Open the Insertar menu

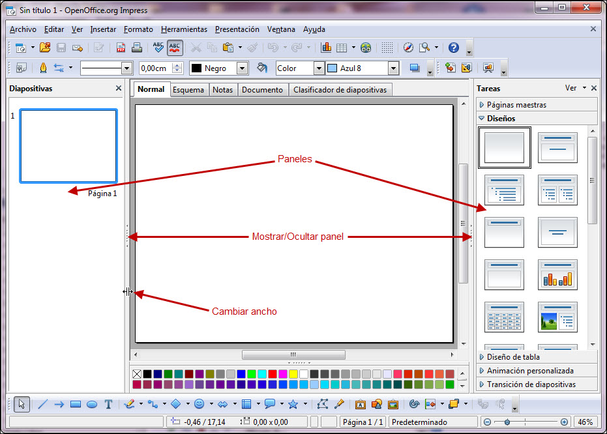click(x=103, y=29)
